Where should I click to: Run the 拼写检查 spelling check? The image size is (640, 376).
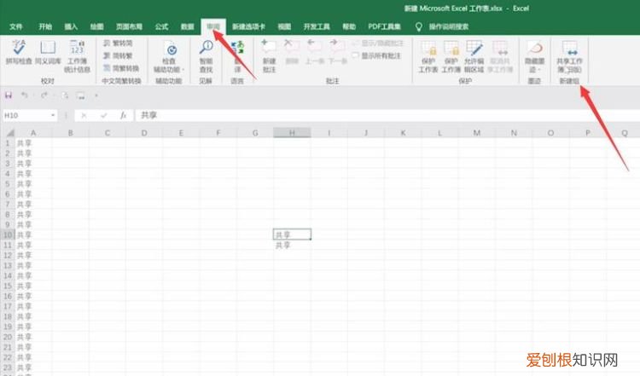tap(19, 52)
